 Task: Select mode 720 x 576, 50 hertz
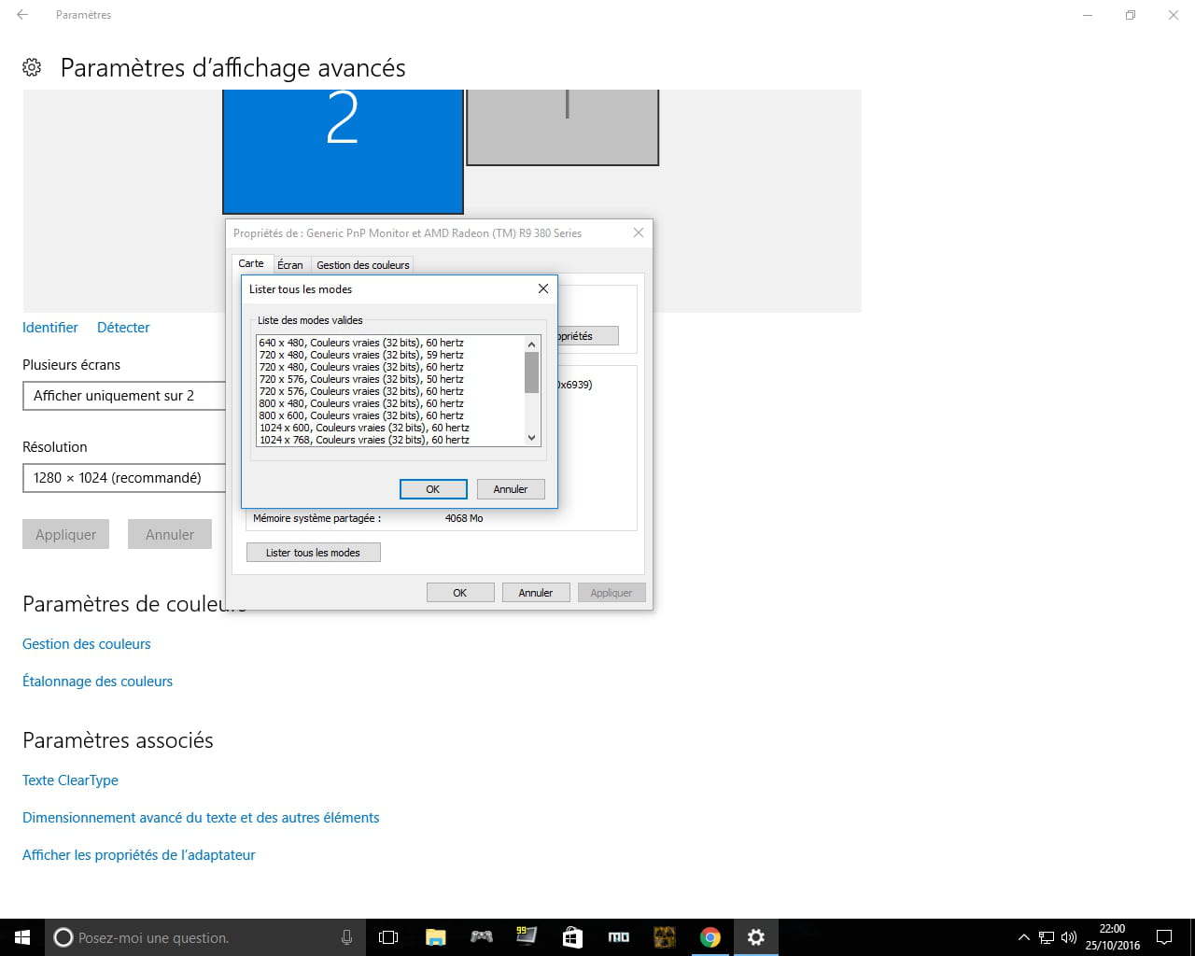coord(361,379)
